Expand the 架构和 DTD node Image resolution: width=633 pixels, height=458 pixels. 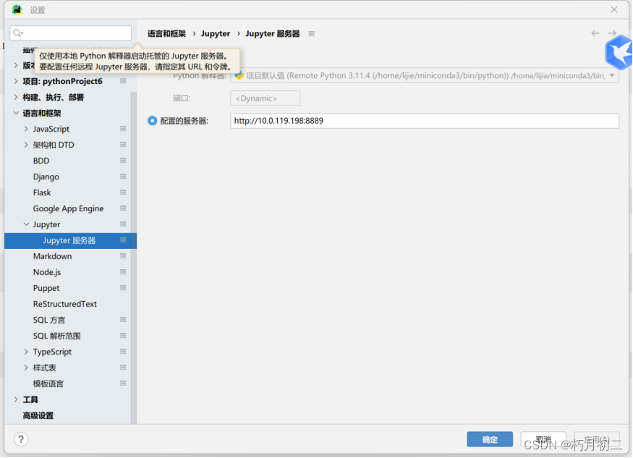(26, 145)
